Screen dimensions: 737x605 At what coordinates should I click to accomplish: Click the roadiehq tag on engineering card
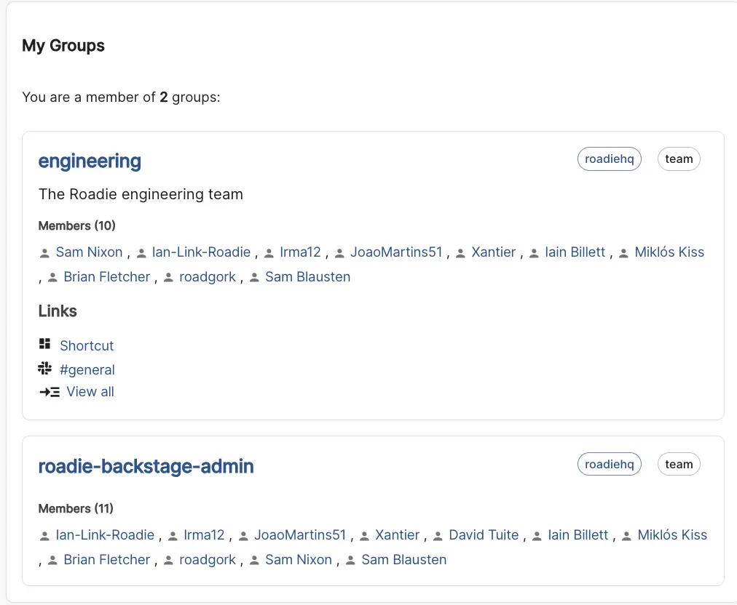coord(609,159)
